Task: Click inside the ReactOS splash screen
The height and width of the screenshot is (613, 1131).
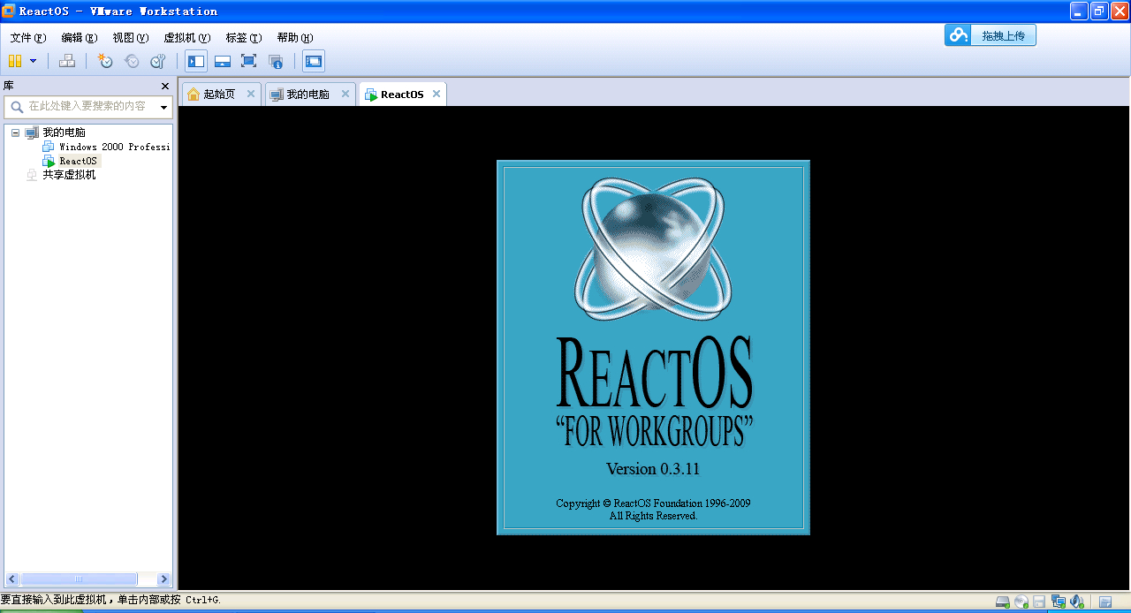Action: [x=653, y=347]
